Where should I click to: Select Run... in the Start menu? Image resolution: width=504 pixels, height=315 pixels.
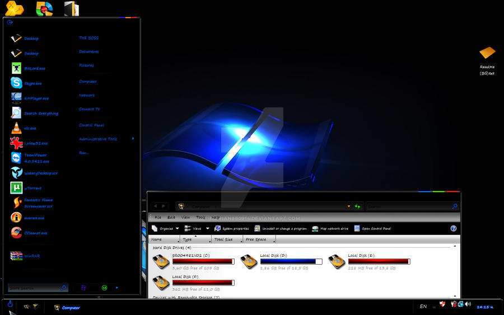click(x=84, y=153)
